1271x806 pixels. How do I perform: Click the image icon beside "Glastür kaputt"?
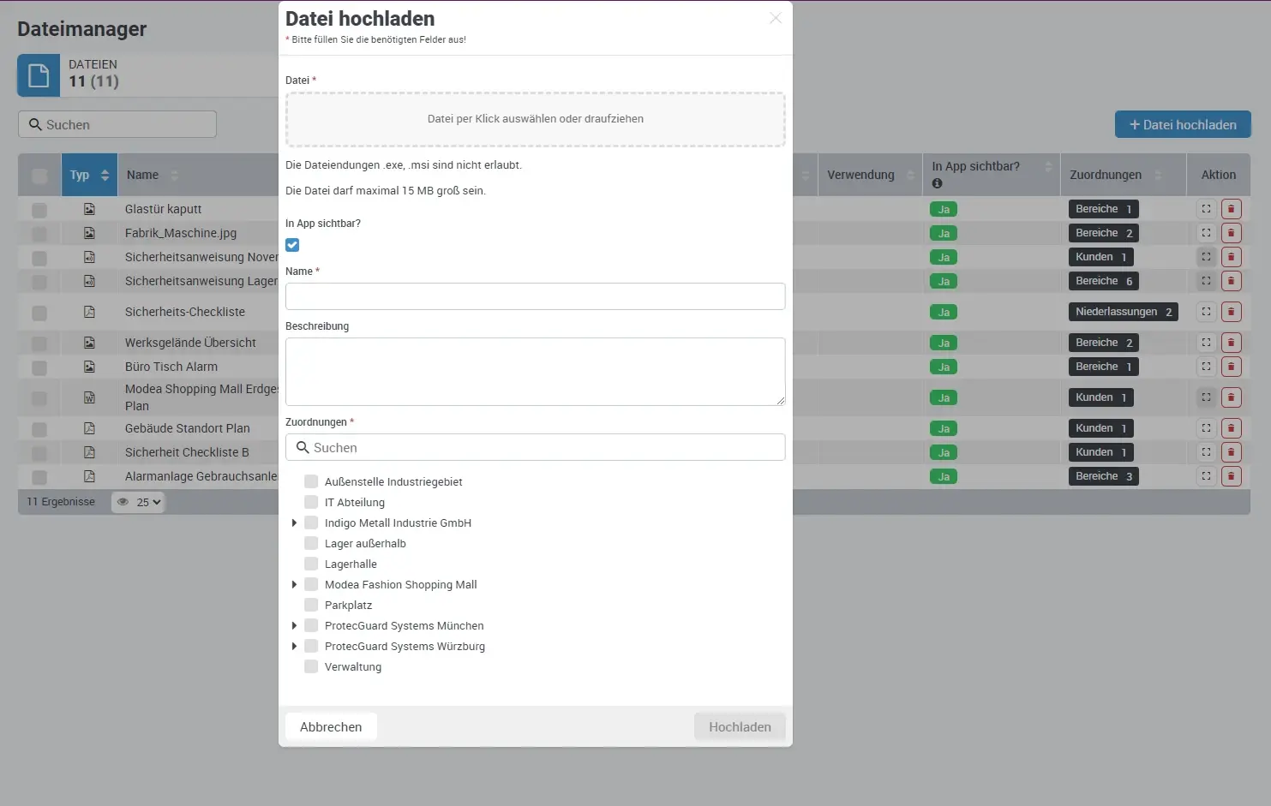pos(90,208)
